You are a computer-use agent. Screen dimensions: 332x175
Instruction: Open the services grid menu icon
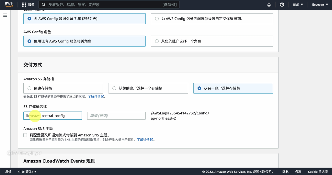[x=24, y=5]
